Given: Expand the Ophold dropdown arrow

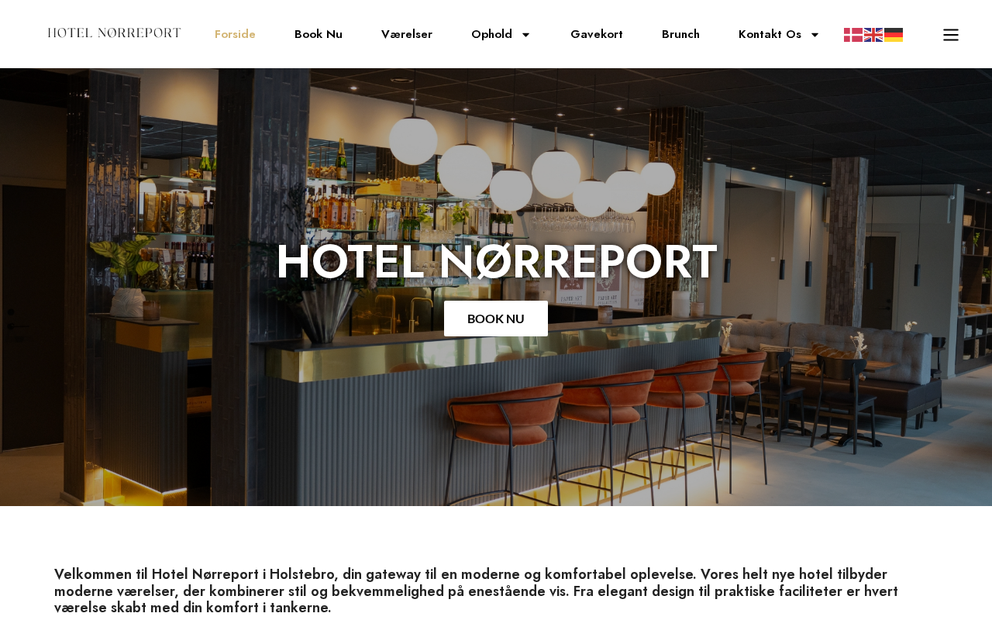Looking at the screenshot, I should click(x=525, y=35).
